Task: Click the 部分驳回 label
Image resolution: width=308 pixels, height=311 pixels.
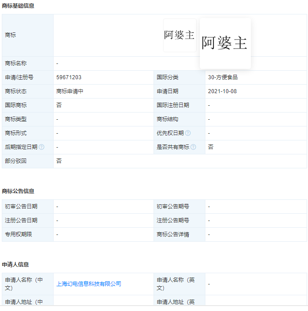Action: [x=16, y=161]
